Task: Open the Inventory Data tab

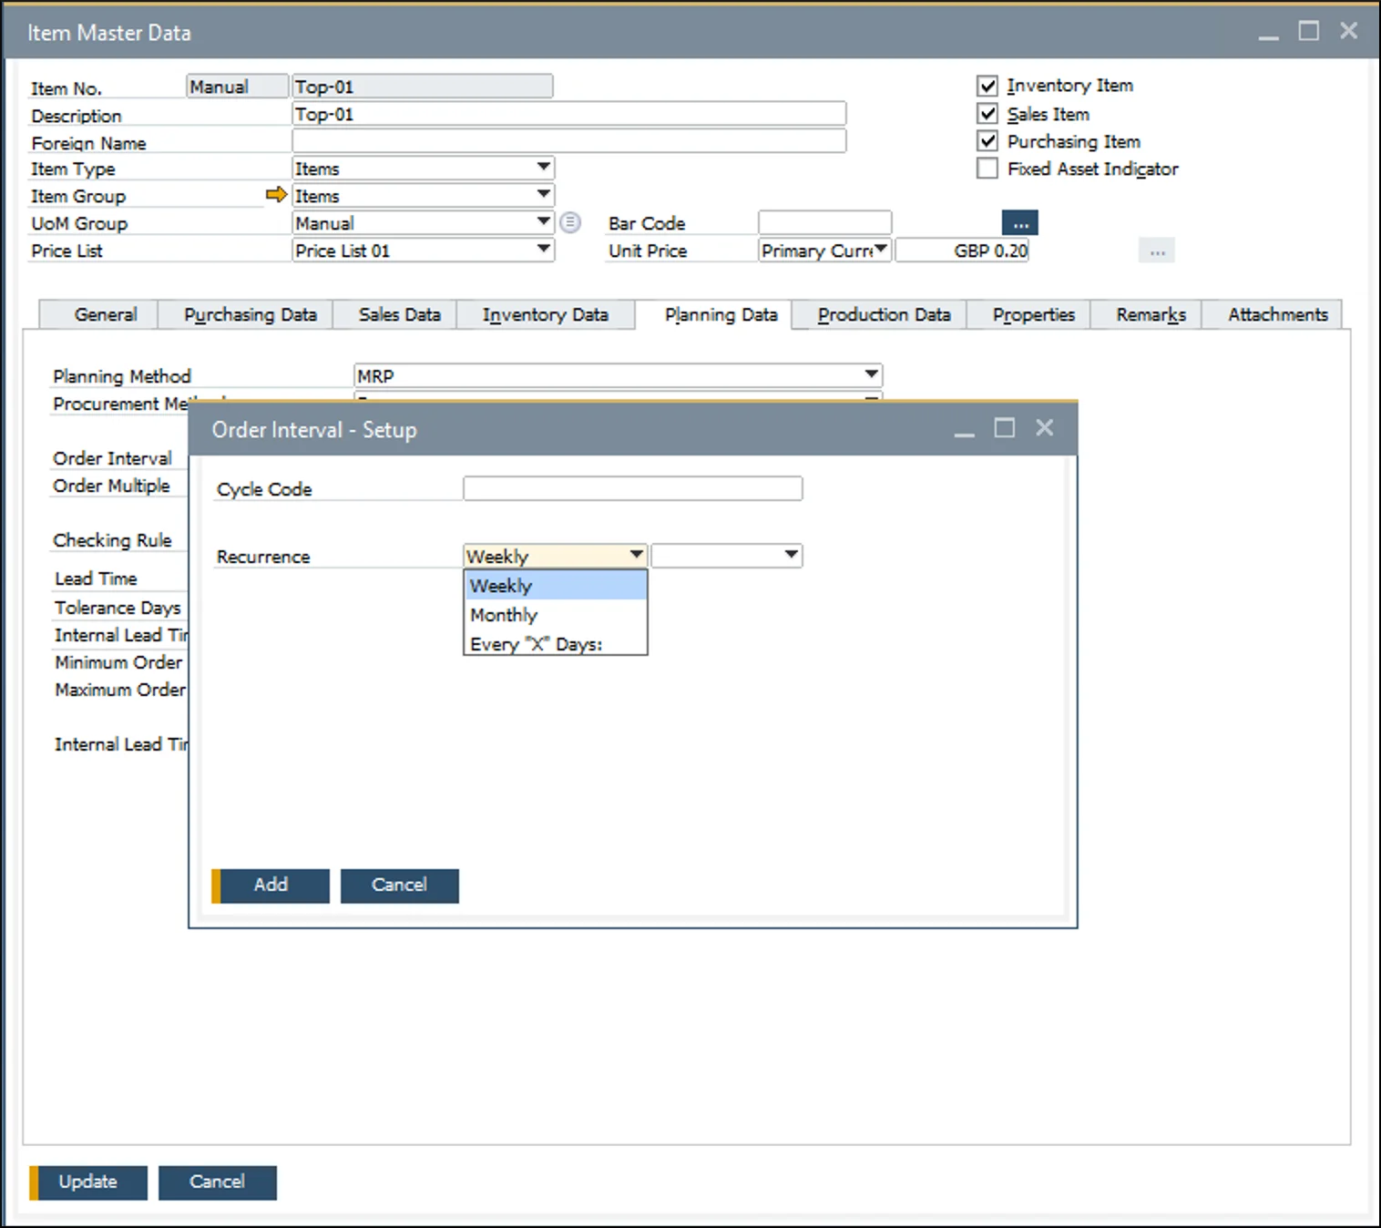Action: click(x=545, y=314)
